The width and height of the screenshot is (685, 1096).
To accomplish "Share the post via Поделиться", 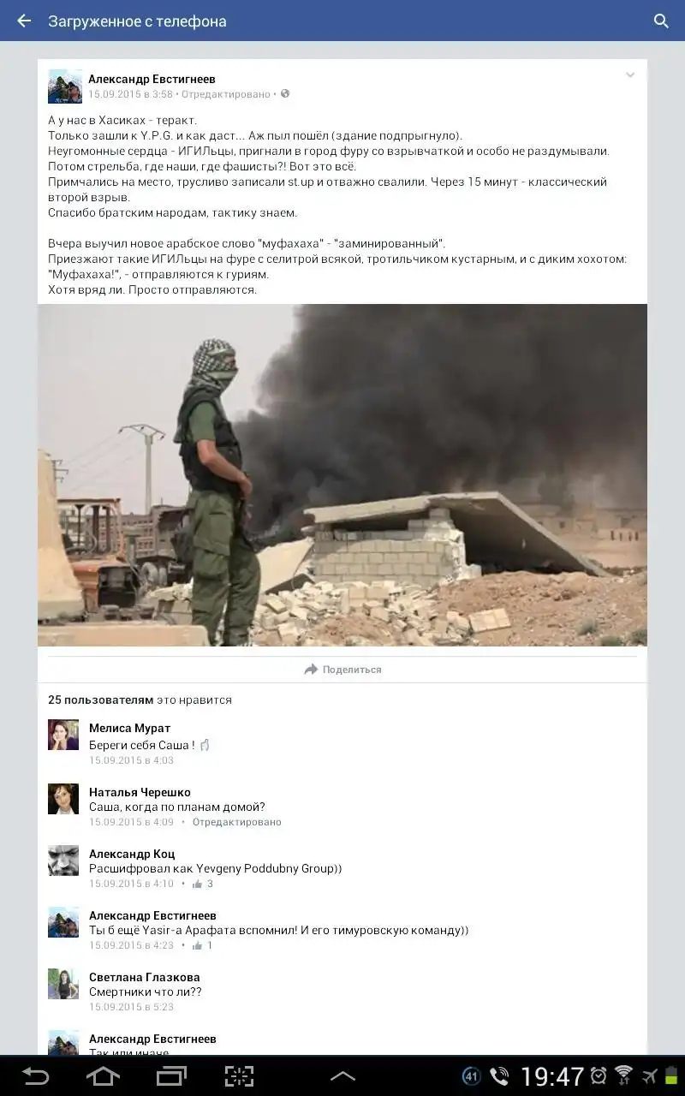I will click(342, 670).
